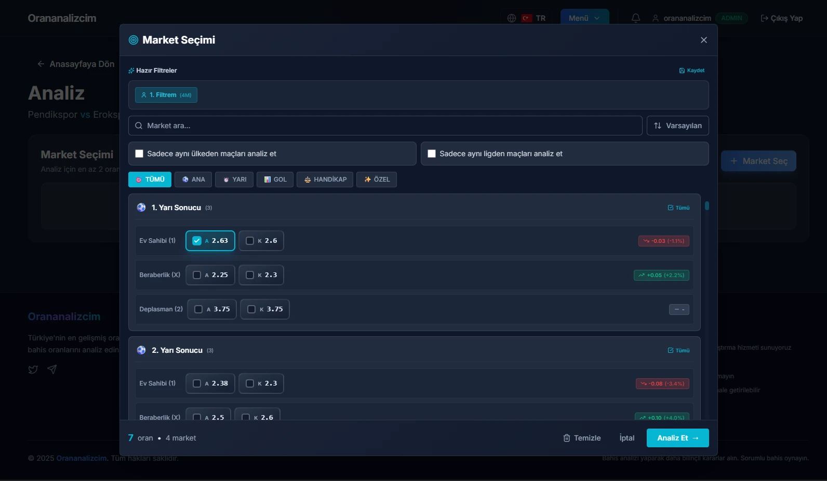Image resolution: width=827 pixels, height=481 pixels.
Task: Select all in 1. Yarı Sonucu
Action: pos(678,208)
